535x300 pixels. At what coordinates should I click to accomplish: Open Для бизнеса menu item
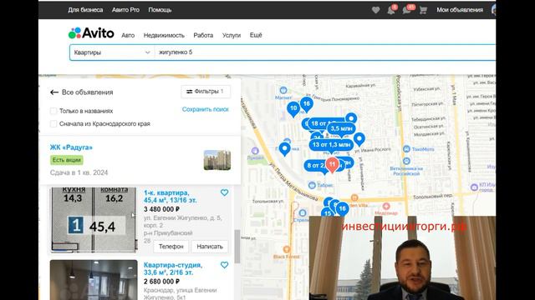point(85,10)
